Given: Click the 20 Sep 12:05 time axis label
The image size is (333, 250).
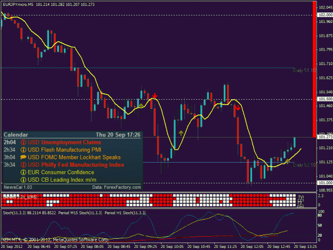Looking at the screenshot, I should pos(252,247).
